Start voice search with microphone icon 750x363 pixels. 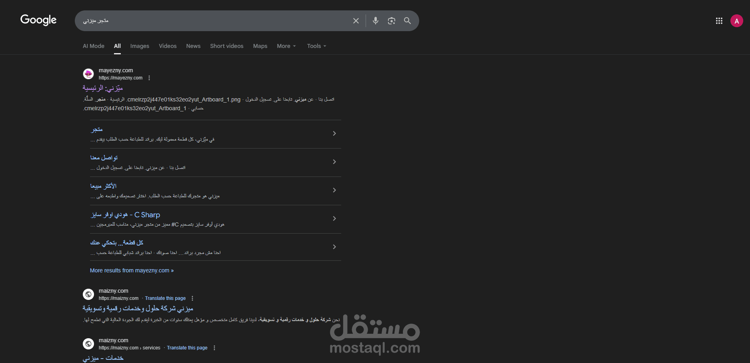[376, 21]
